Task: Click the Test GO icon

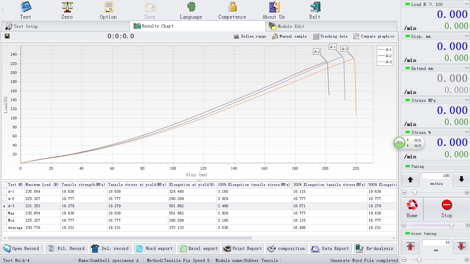Action: (x=25, y=7)
